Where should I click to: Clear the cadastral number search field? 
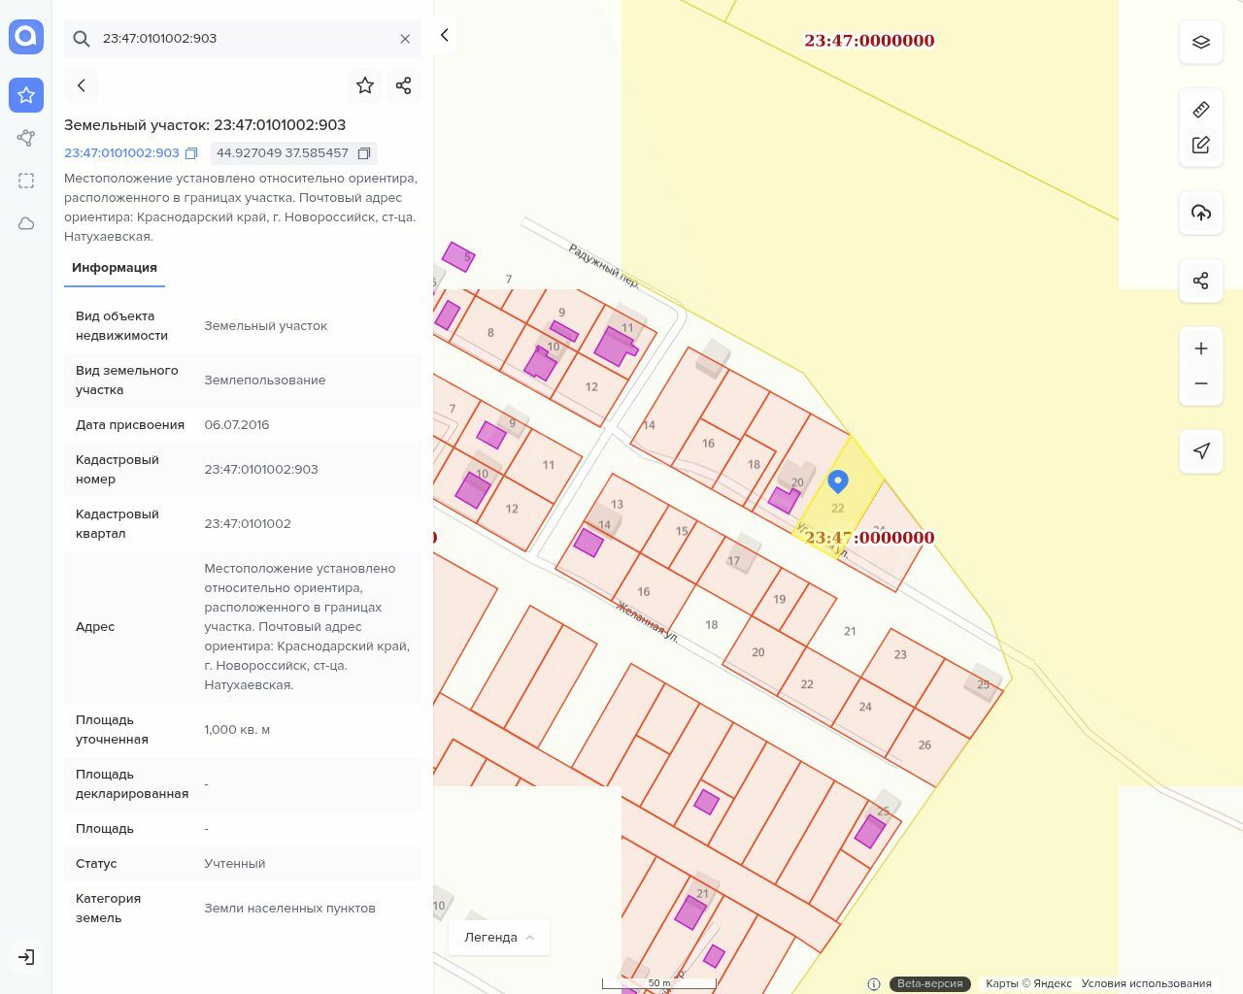point(405,39)
